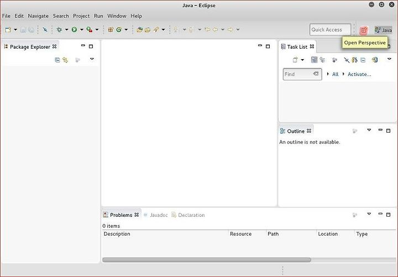Close the Package Explorer tab
Screen dimensions: 398x277
[x=54, y=46]
